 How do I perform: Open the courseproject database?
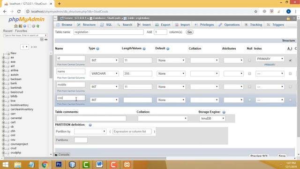click(x=19, y=144)
